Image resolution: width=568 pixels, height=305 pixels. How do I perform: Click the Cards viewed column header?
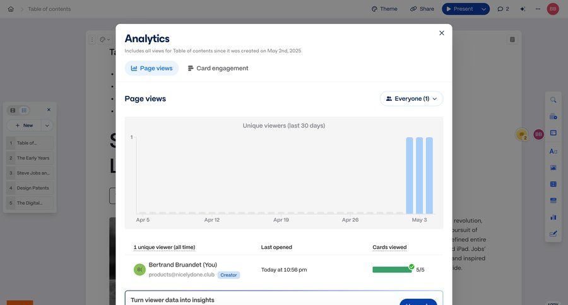click(389, 247)
